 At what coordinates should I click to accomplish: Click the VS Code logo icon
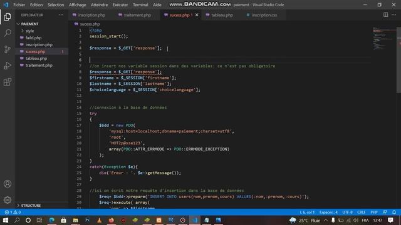pyautogui.click(x=6, y=4)
